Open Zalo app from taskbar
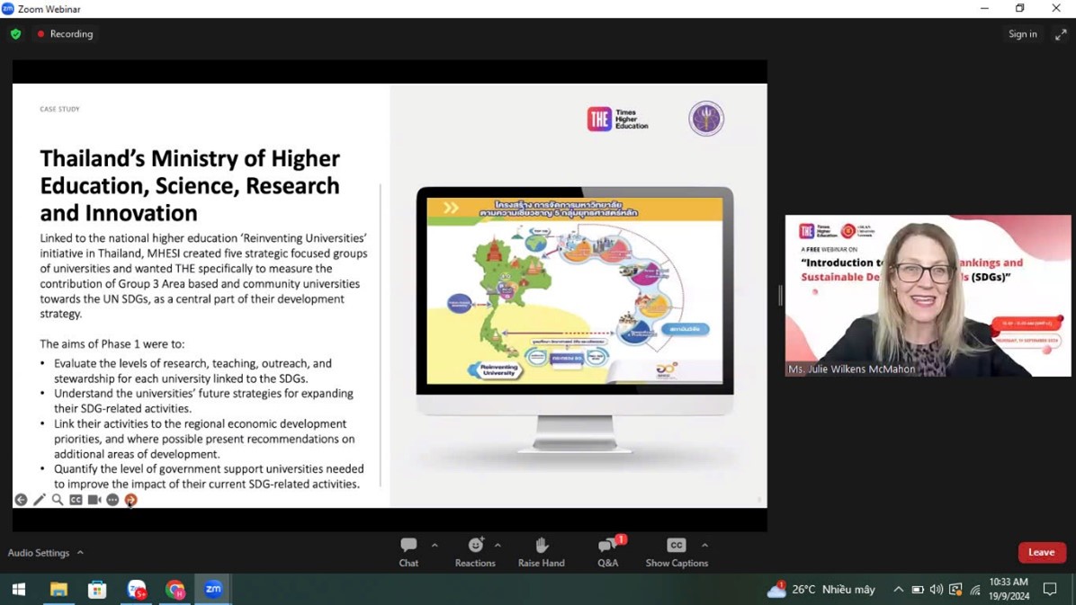This screenshot has height=605, width=1076. pos(136,589)
